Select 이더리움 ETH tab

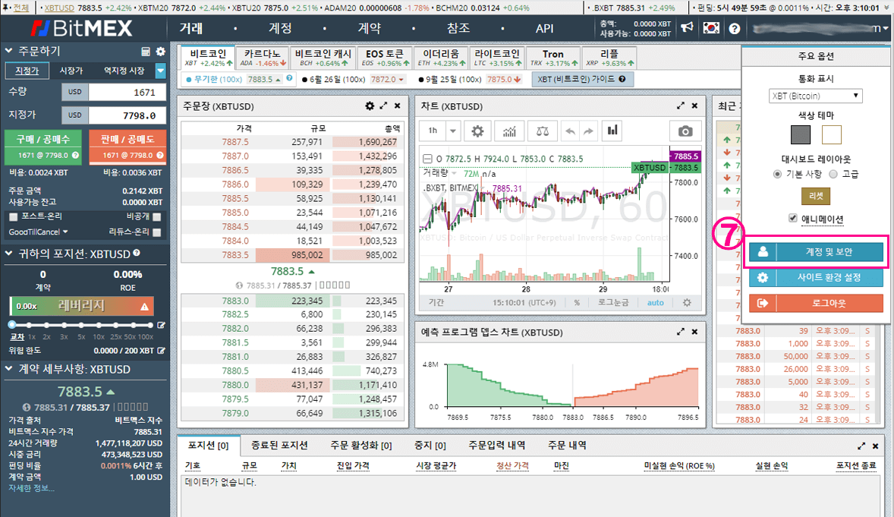click(440, 58)
